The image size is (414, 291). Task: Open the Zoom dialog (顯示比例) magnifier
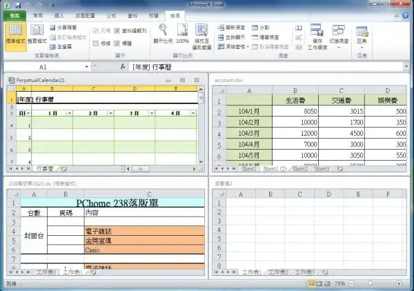[163, 34]
